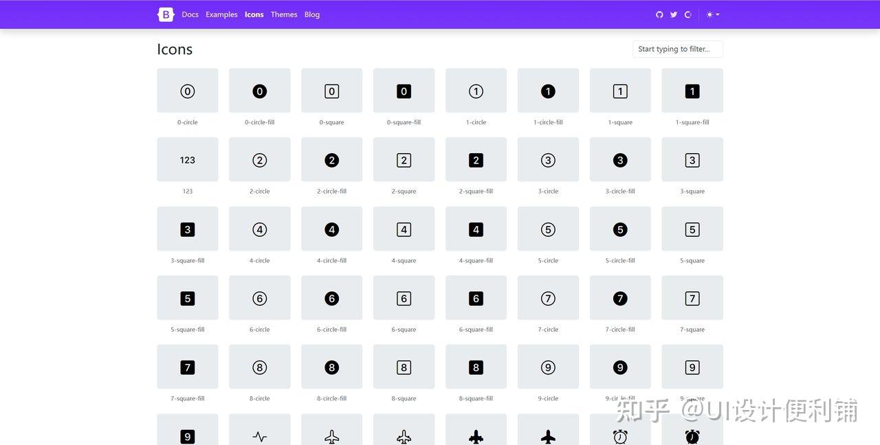Click the outlined alarm clock icon tile
This screenshot has width=880, height=445.
pyautogui.click(x=620, y=430)
